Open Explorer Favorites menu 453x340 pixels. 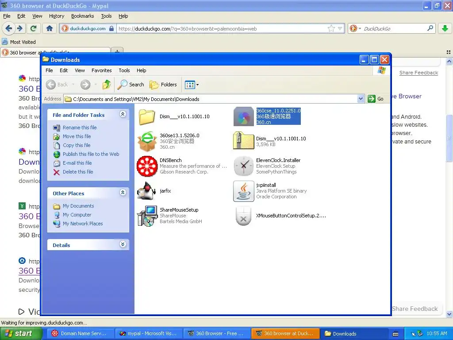coord(101,70)
